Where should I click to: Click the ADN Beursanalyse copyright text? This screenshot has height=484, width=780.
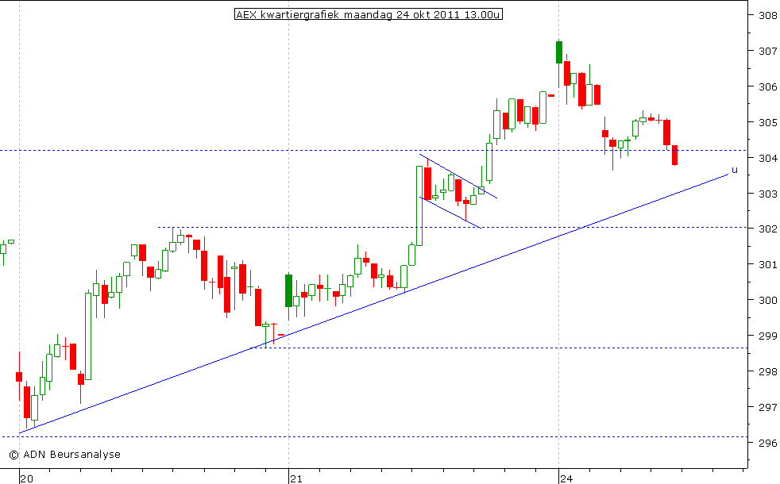64,454
